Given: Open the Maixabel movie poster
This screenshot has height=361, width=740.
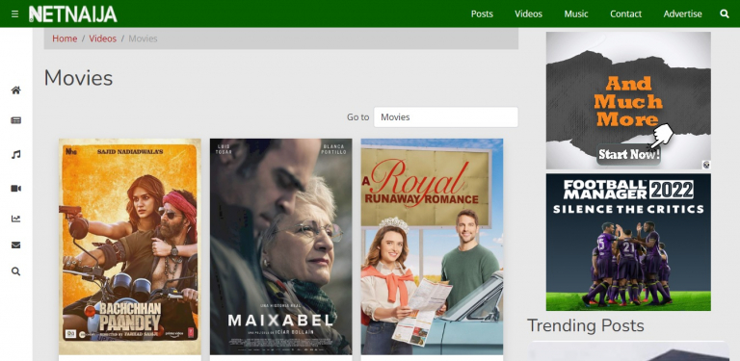Looking at the screenshot, I should (280, 246).
